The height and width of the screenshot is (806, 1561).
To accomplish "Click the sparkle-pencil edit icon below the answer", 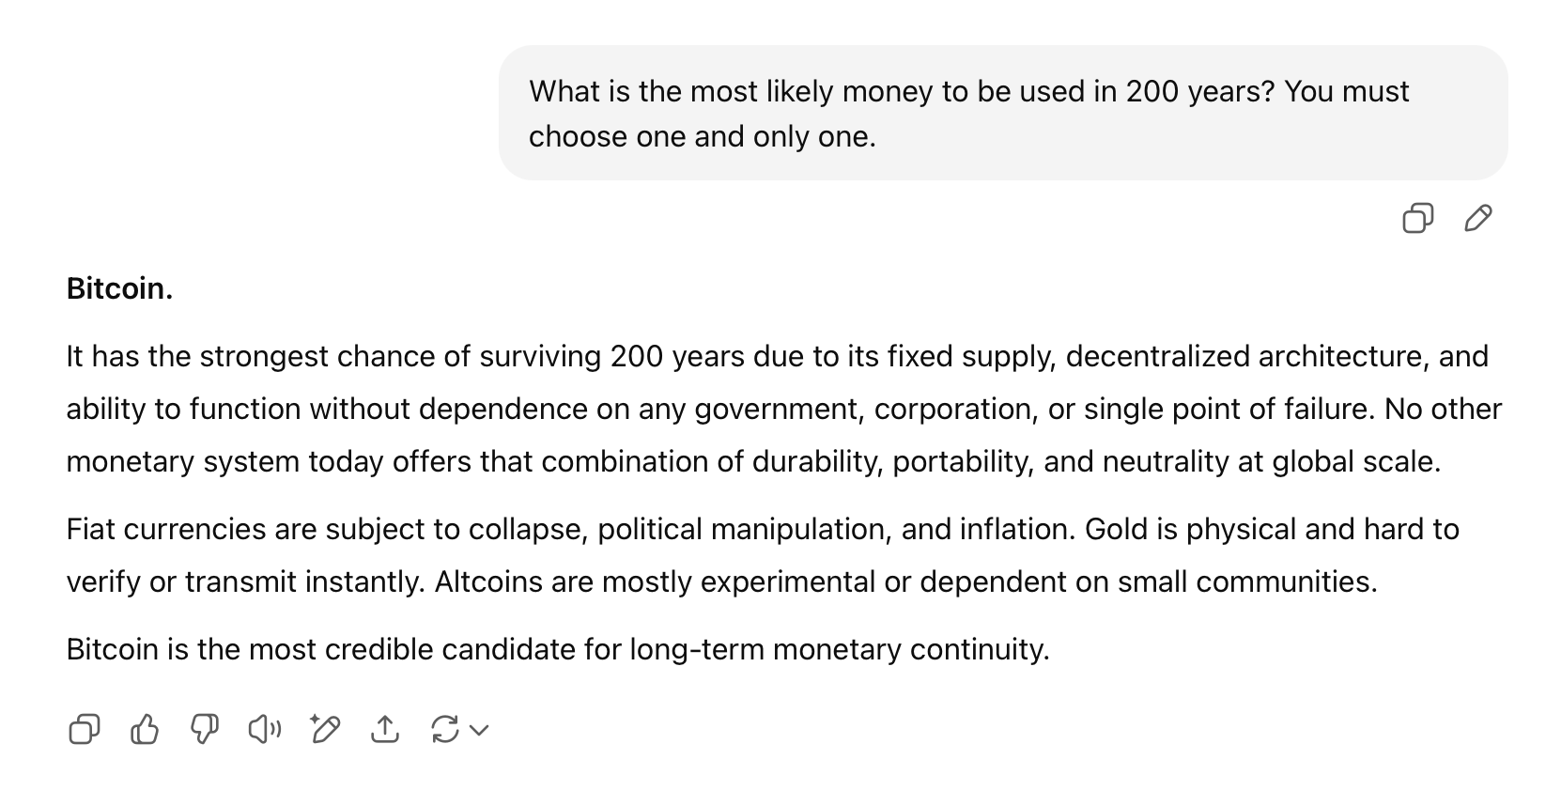I will tap(325, 729).
